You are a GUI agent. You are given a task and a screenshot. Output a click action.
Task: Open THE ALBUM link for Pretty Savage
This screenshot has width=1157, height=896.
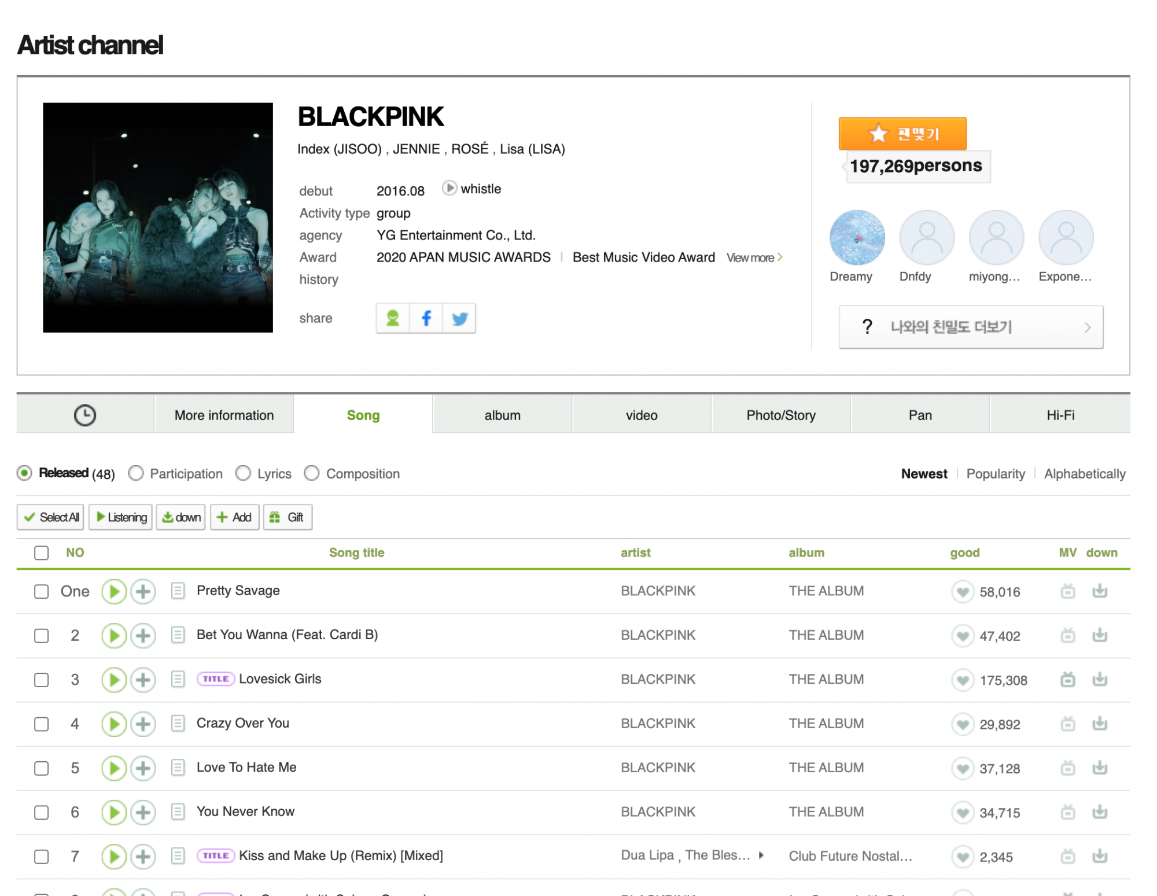(826, 591)
